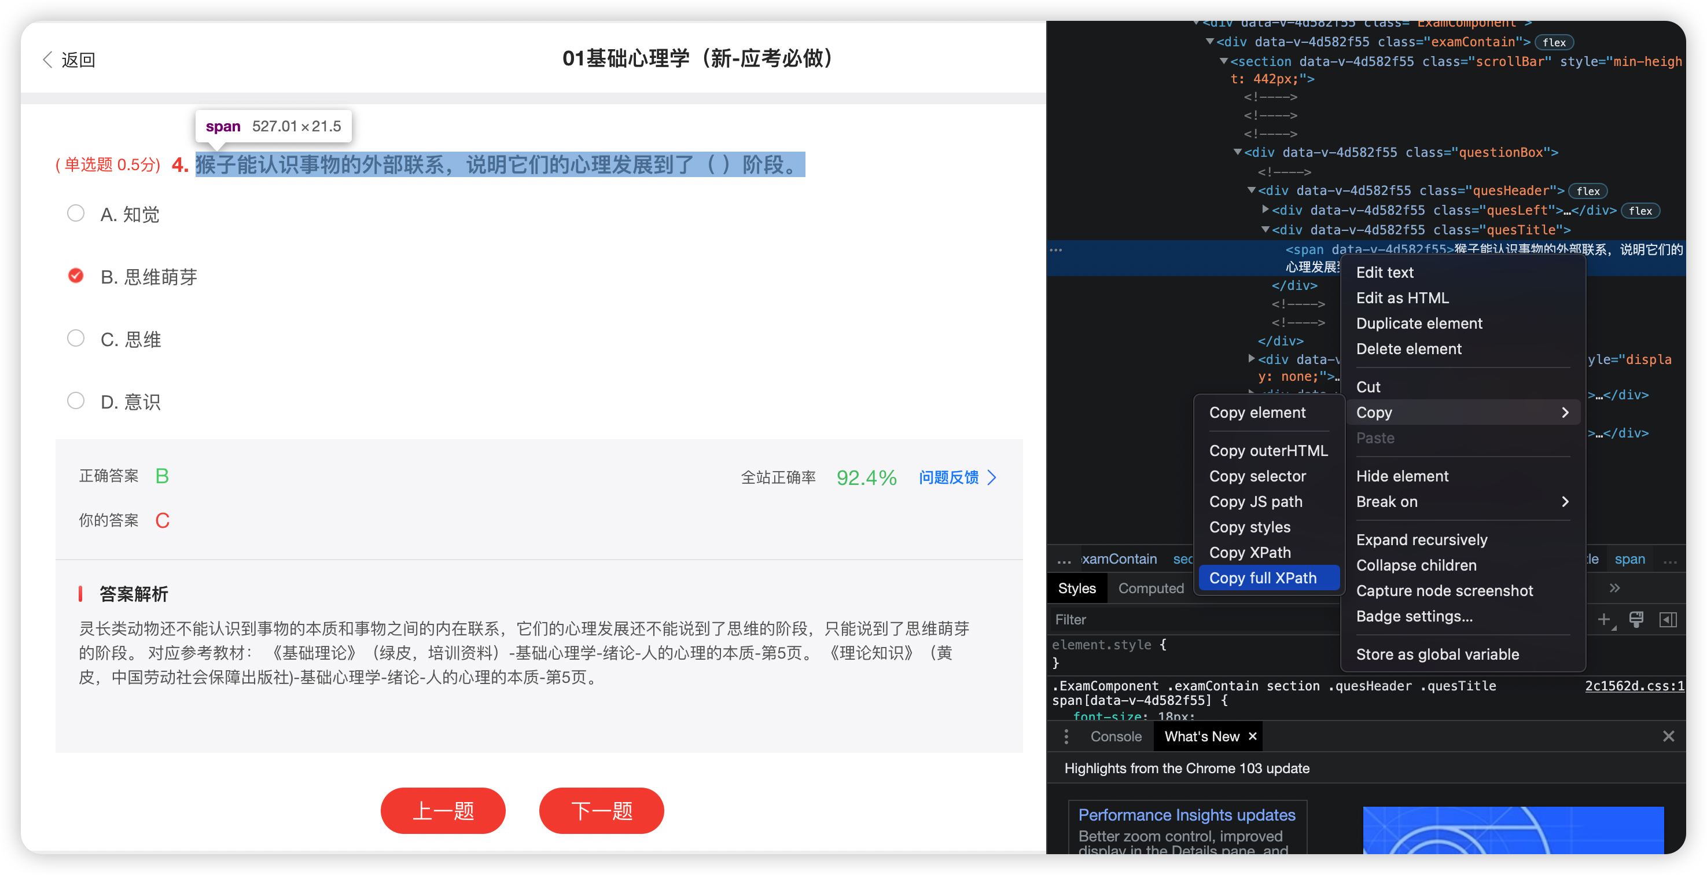The image size is (1707, 875).
Task: Switch to the Computed tab
Action: click(x=1150, y=588)
